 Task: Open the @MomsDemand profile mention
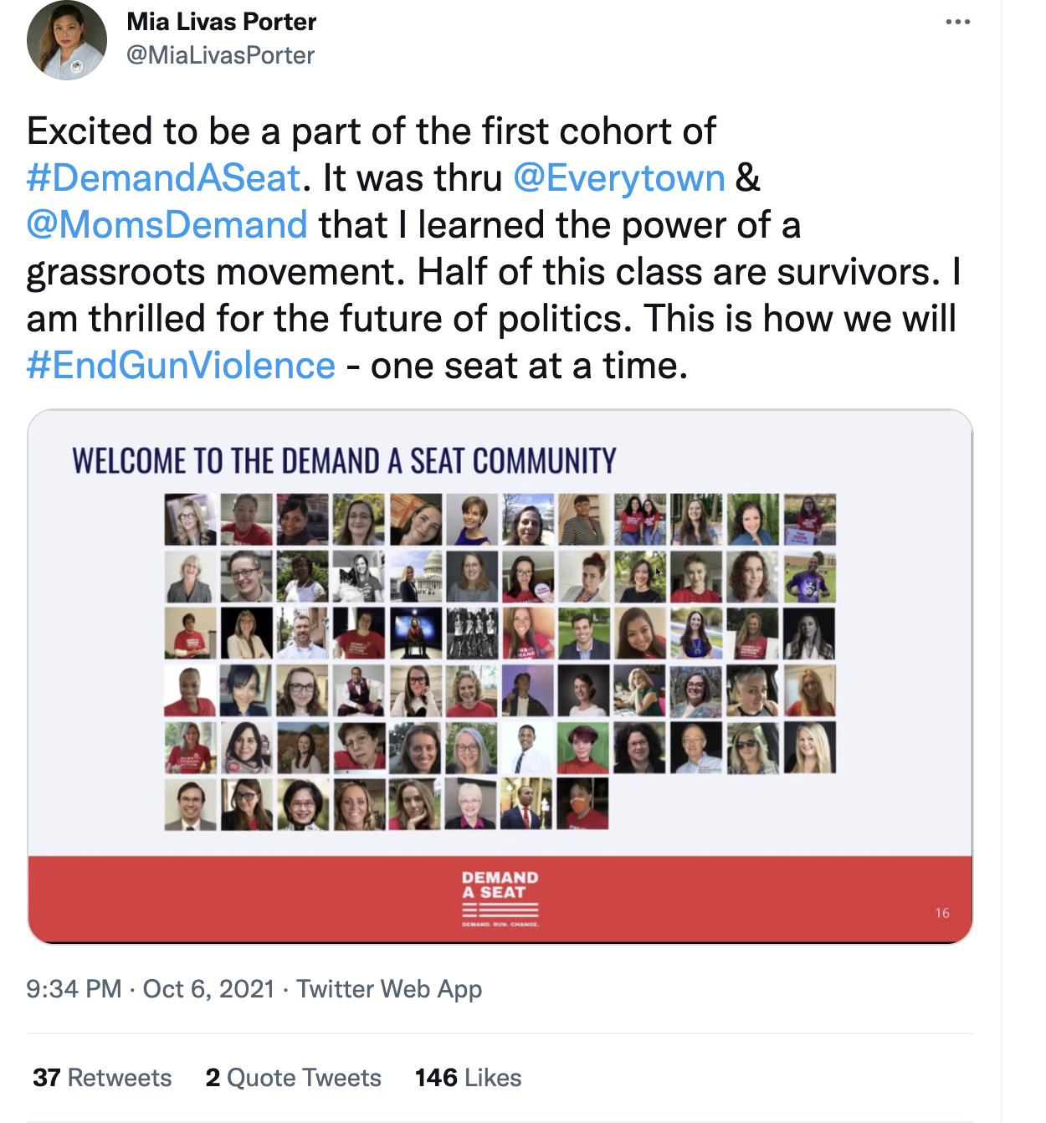point(166,224)
